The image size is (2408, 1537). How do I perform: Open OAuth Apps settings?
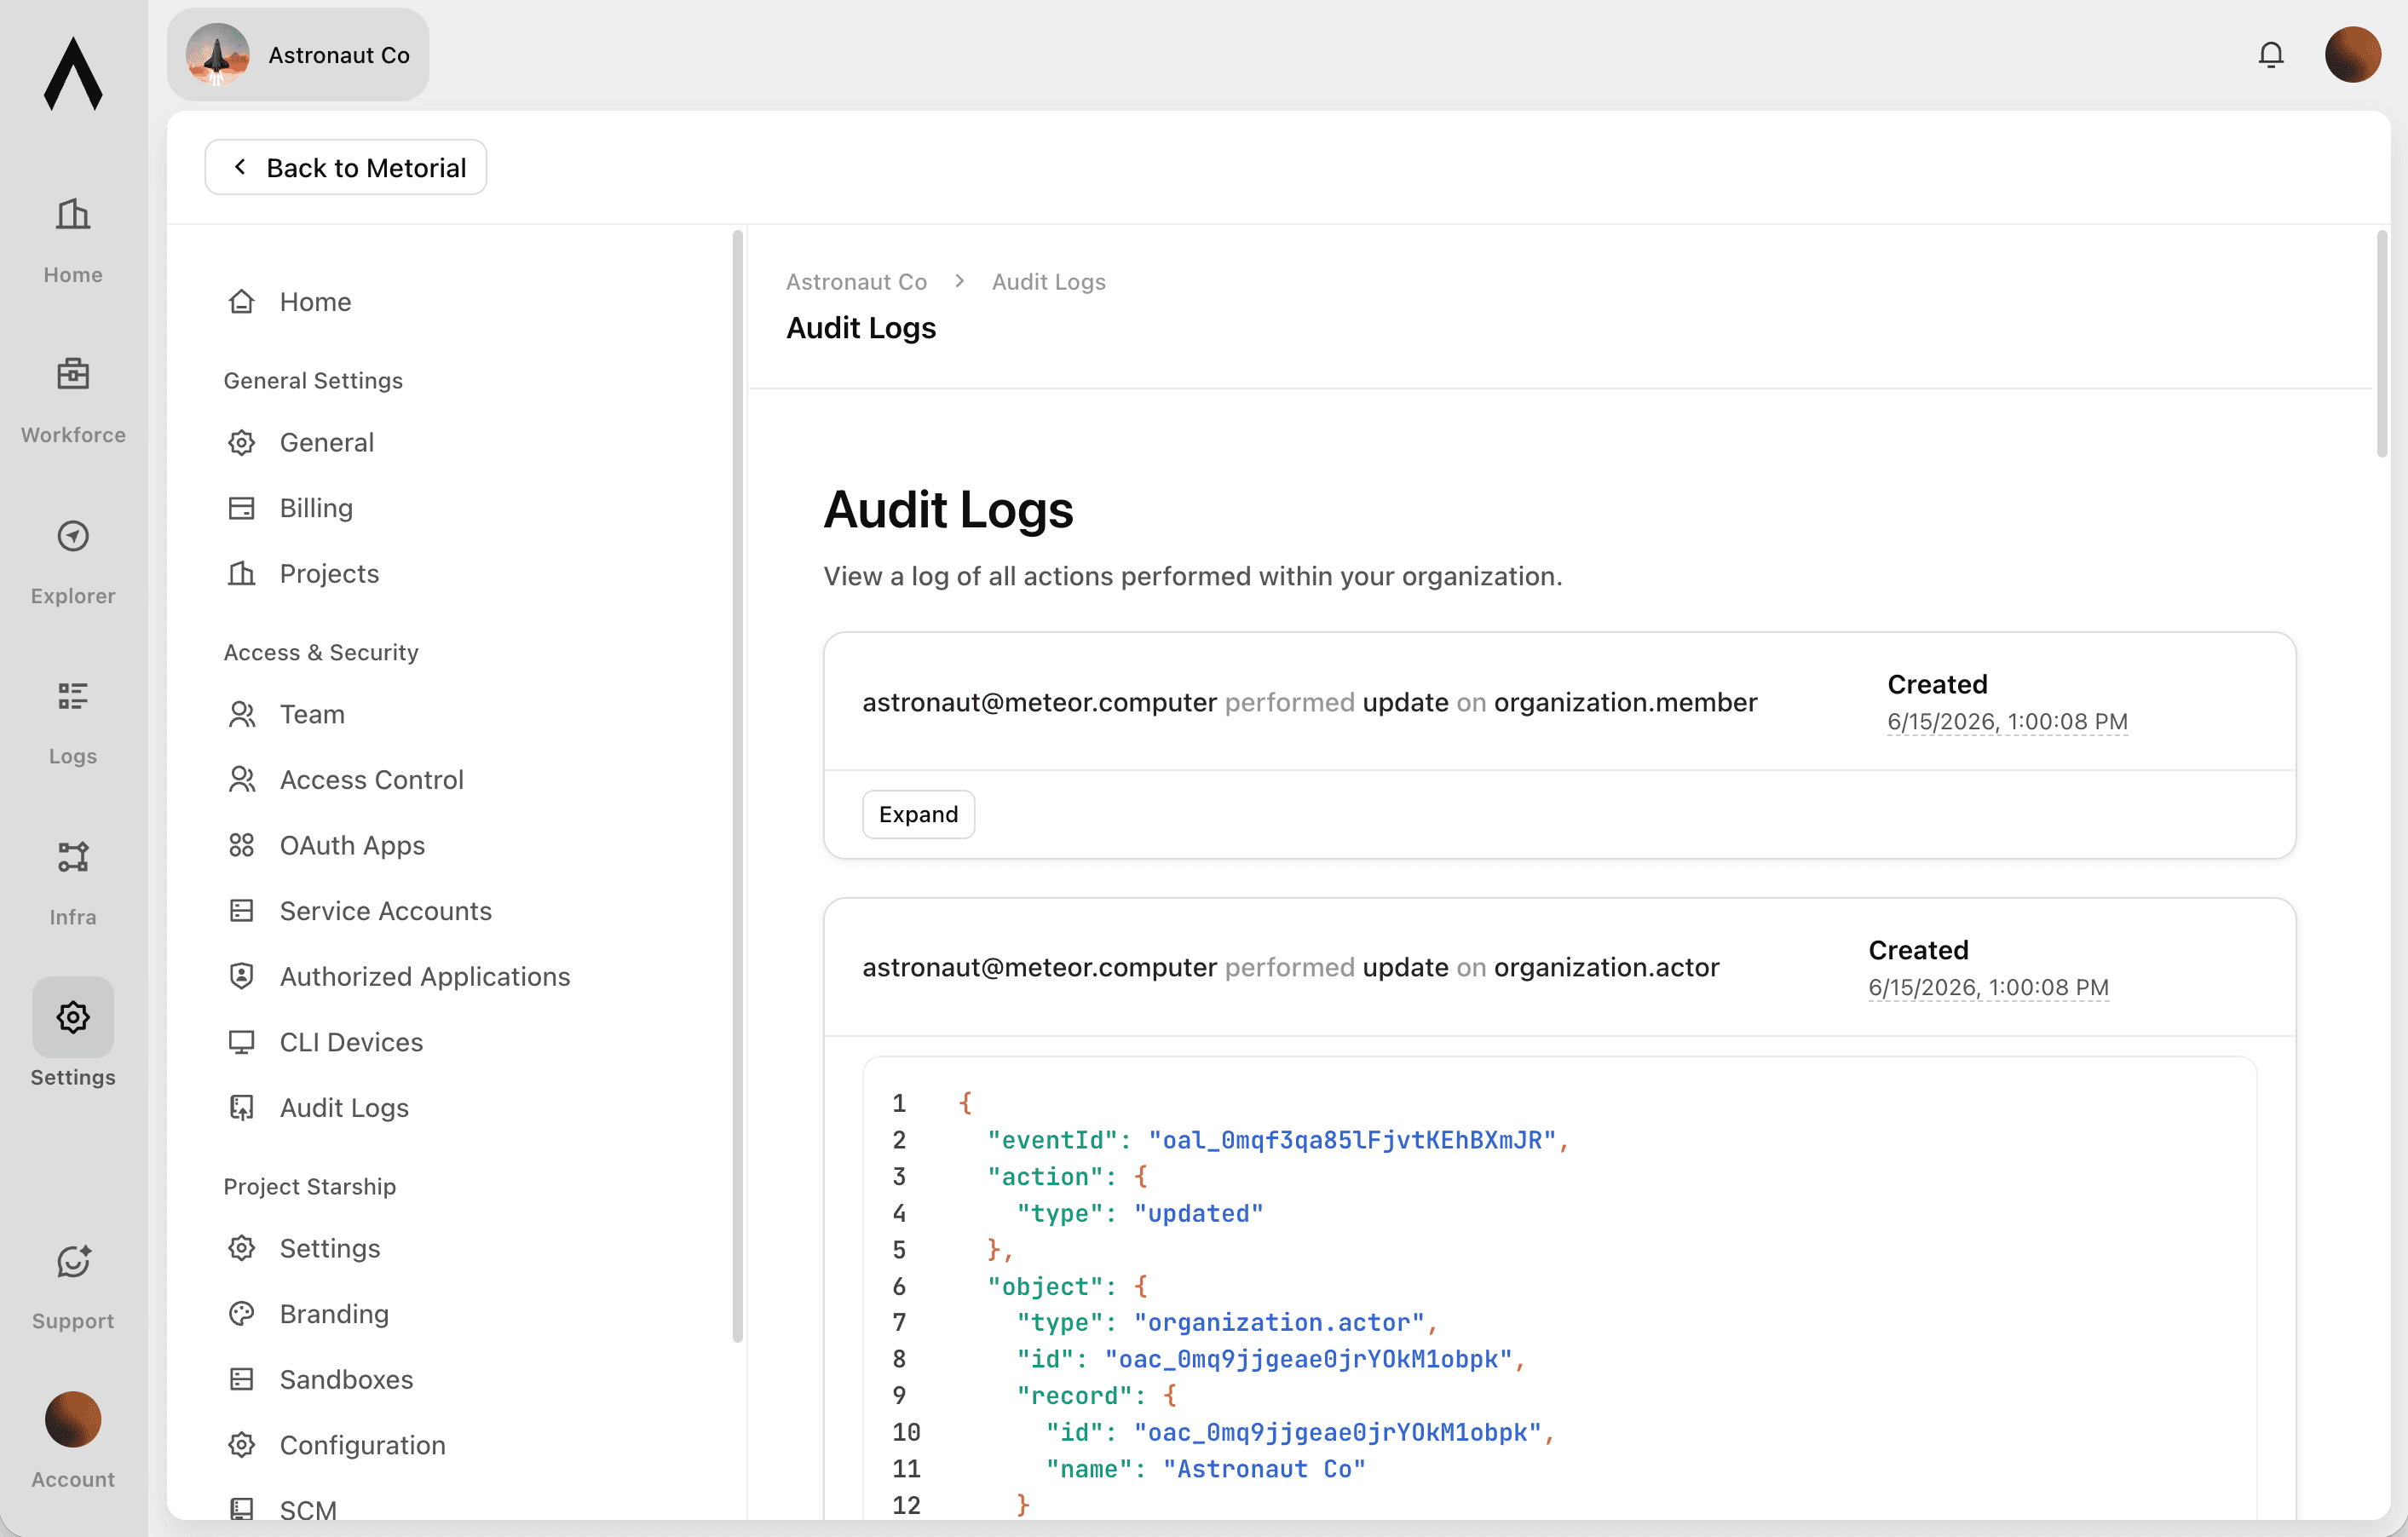tap(352, 845)
